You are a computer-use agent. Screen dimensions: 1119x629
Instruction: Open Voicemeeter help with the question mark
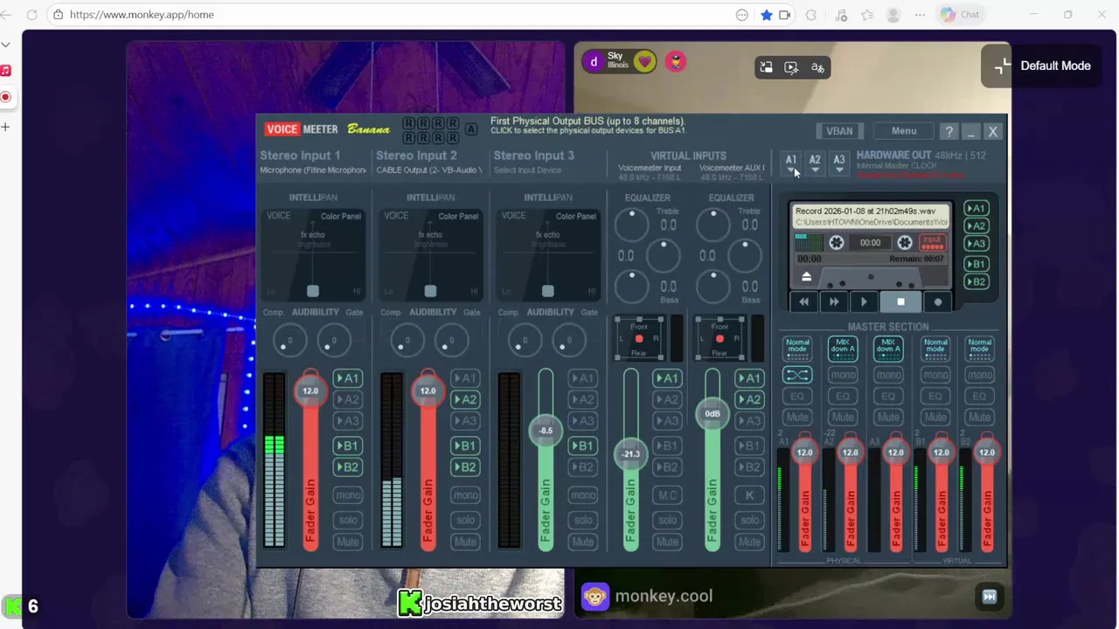(x=949, y=131)
